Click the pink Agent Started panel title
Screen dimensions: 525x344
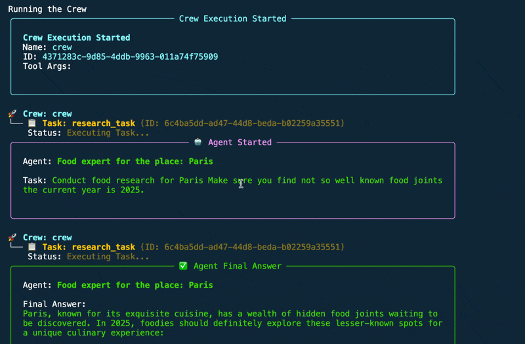(x=240, y=142)
